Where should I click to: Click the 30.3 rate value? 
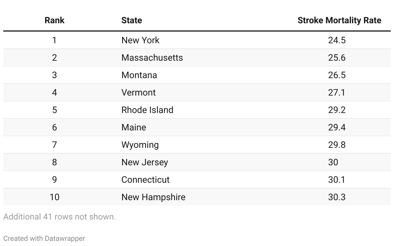click(337, 197)
